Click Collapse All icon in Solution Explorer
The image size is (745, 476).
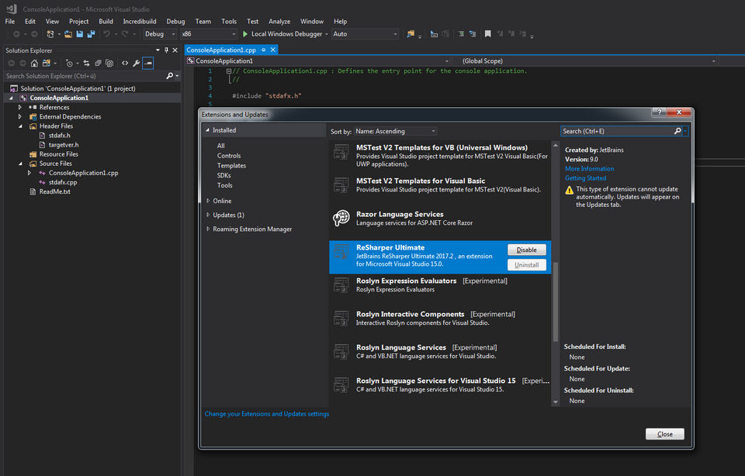tap(99, 63)
